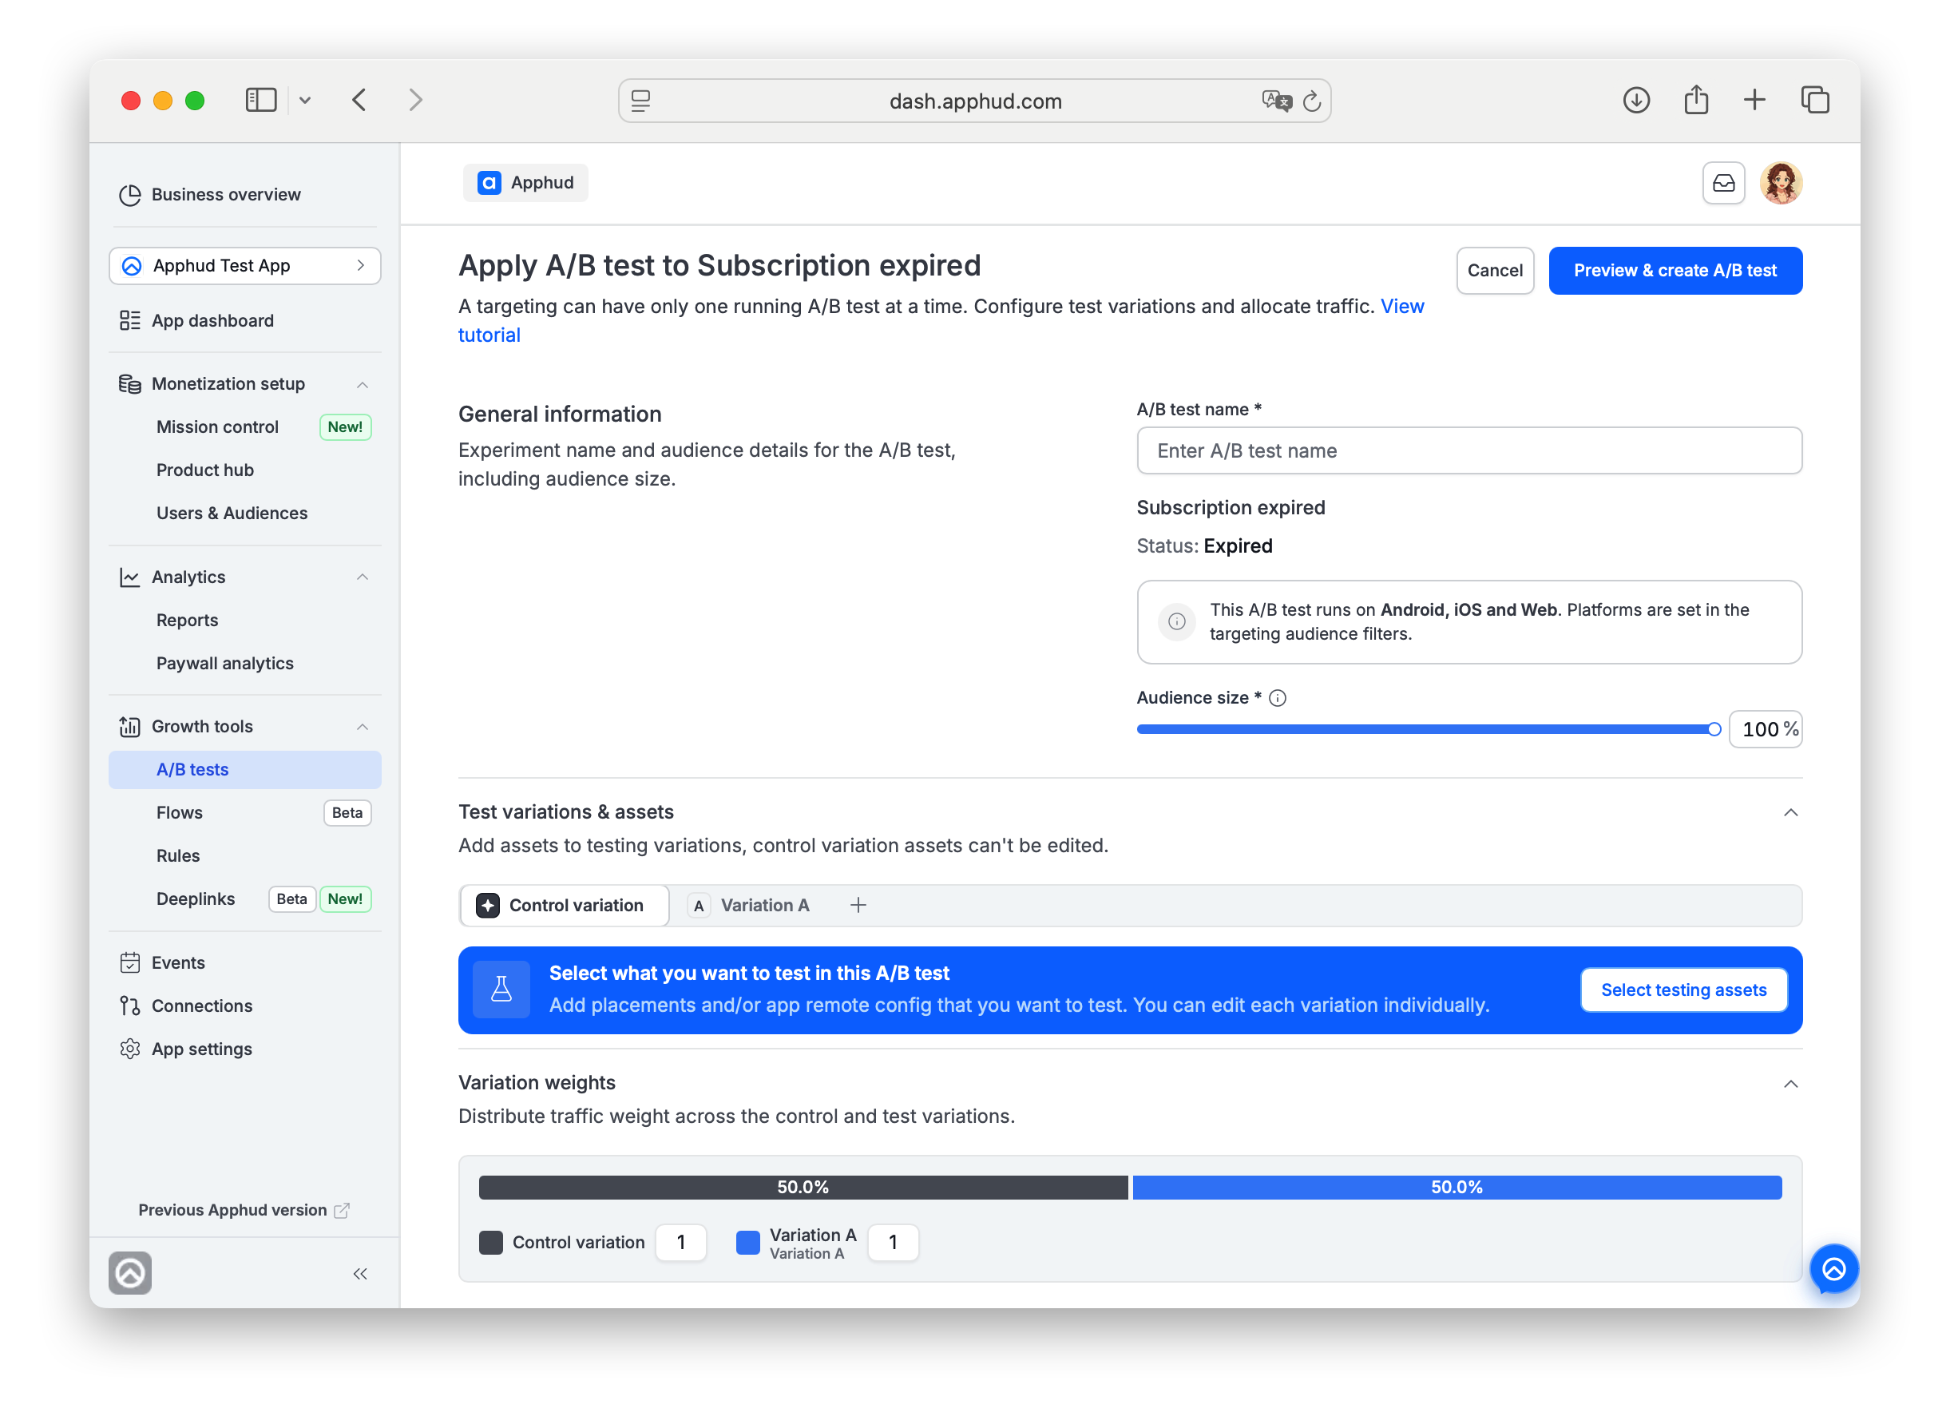Open the inbox notifications icon
The width and height of the screenshot is (1950, 1428).
[x=1722, y=183]
